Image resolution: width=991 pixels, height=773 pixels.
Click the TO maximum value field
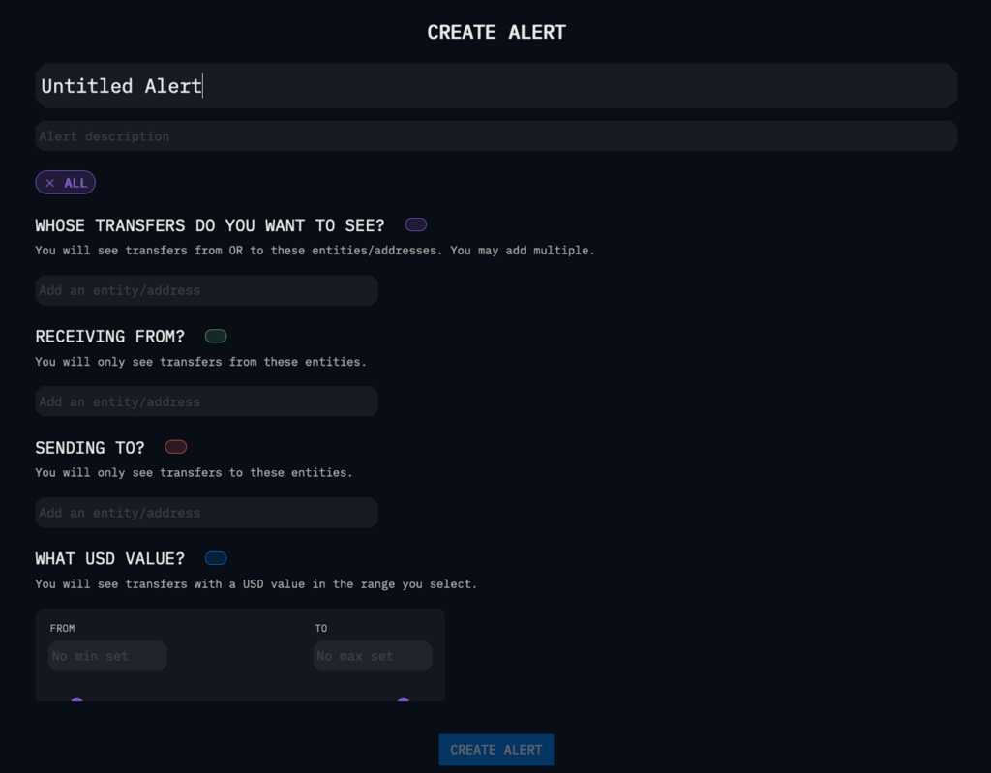pos(373,656)
